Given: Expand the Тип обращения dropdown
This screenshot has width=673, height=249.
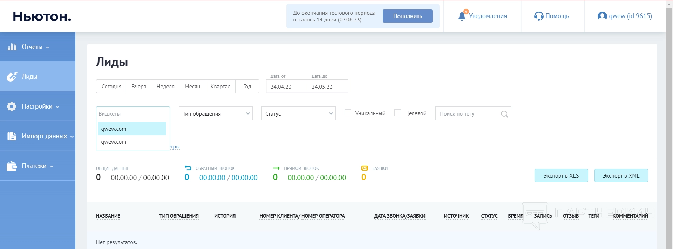Looking at the screenshot, I should click(216, 113).
